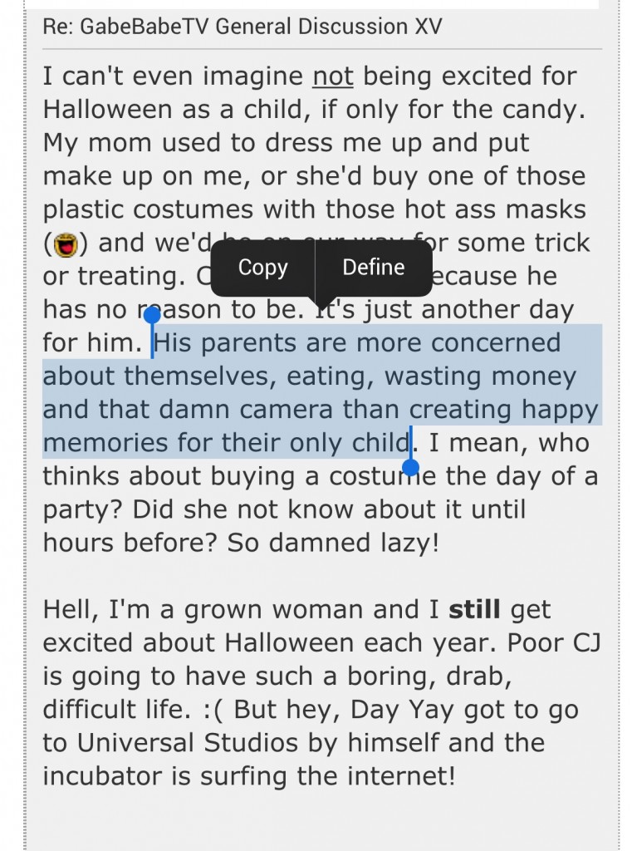Tap the highlighted text "His parents are more concerned"

[357, 342]
